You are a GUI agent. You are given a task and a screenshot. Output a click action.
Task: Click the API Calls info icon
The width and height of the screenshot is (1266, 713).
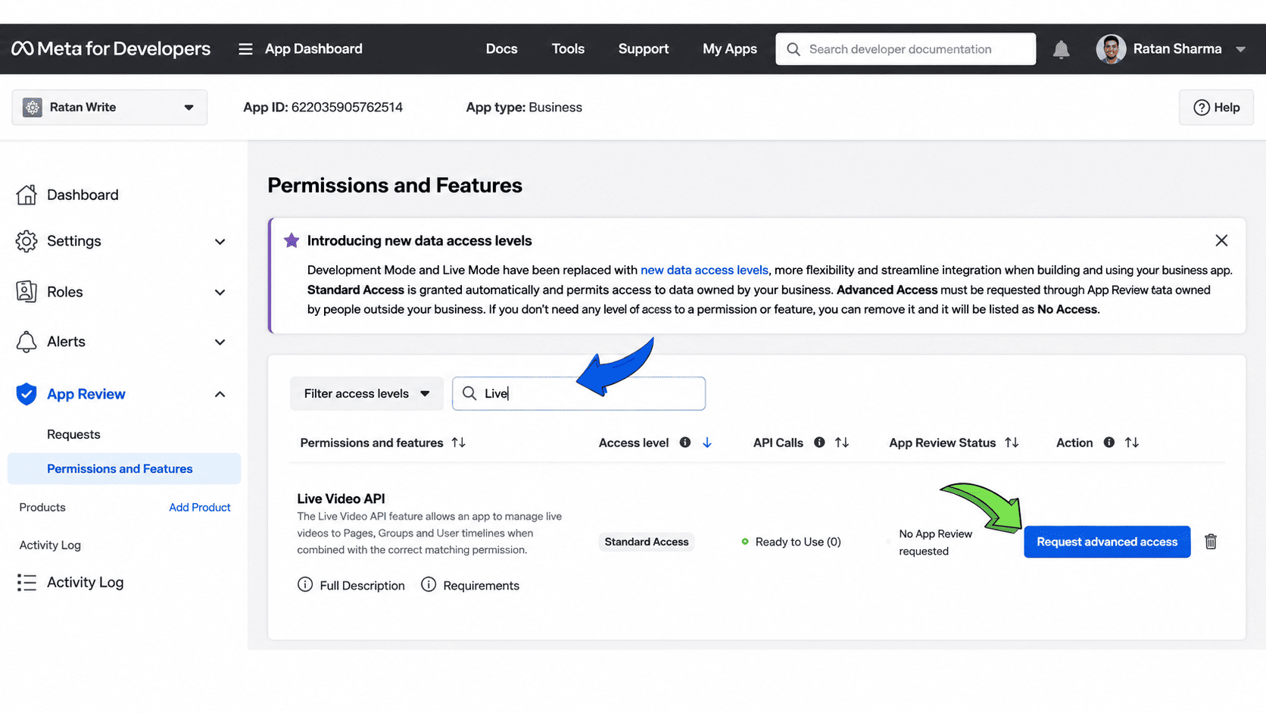tap(819, 442)
